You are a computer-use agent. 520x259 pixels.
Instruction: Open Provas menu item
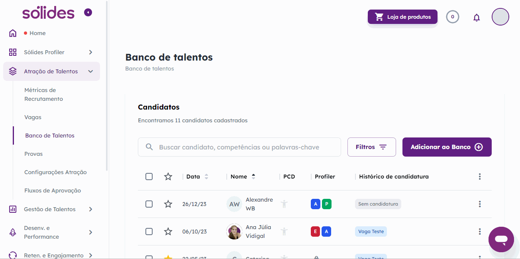point(33,154)
